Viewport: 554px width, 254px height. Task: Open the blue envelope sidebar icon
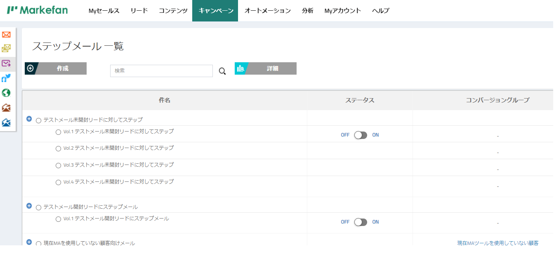pyautogui.click(x=6, y=122)
